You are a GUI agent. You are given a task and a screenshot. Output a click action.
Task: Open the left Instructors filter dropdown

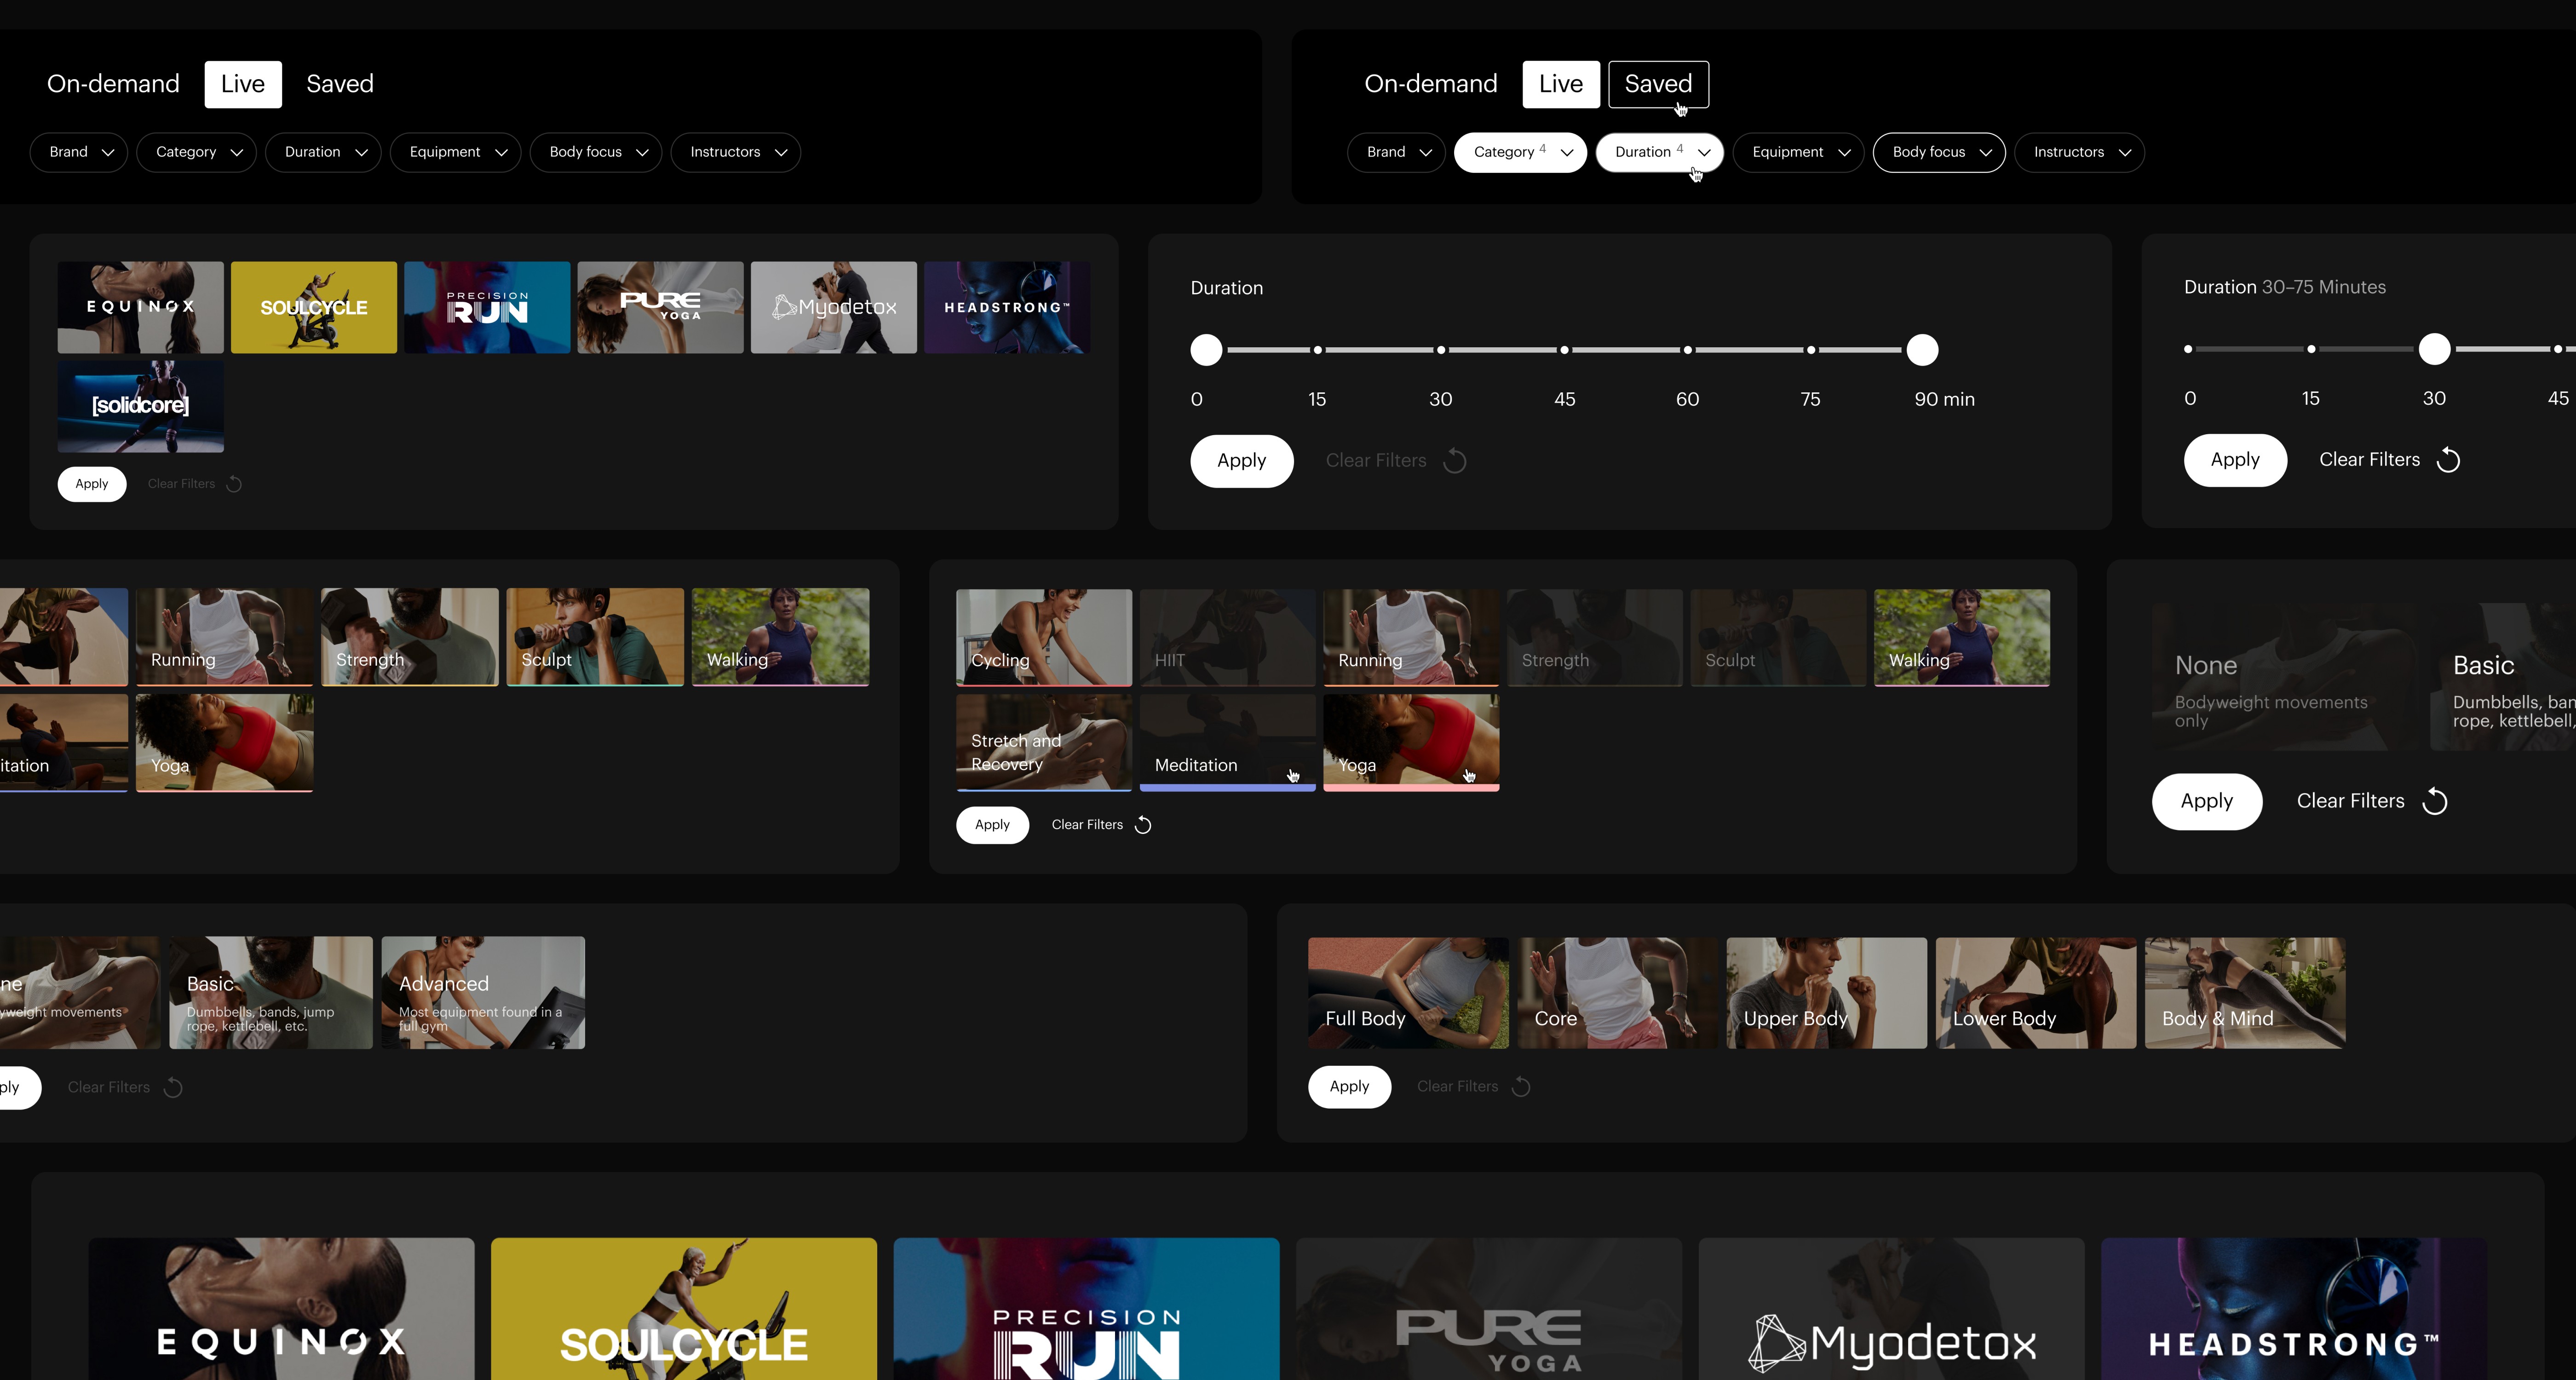(735, 152)
